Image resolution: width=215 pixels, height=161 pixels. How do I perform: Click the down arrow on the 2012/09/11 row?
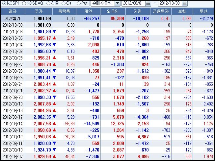point(54,143)
